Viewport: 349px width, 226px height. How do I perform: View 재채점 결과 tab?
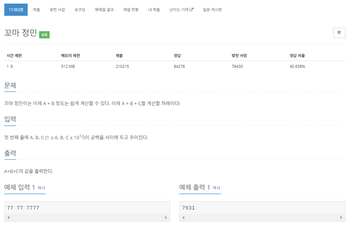(x=104, y=10)
